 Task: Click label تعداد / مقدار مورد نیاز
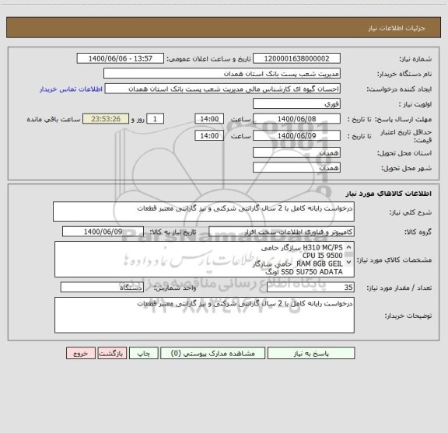pyautogui.click(x=399, y=288)
